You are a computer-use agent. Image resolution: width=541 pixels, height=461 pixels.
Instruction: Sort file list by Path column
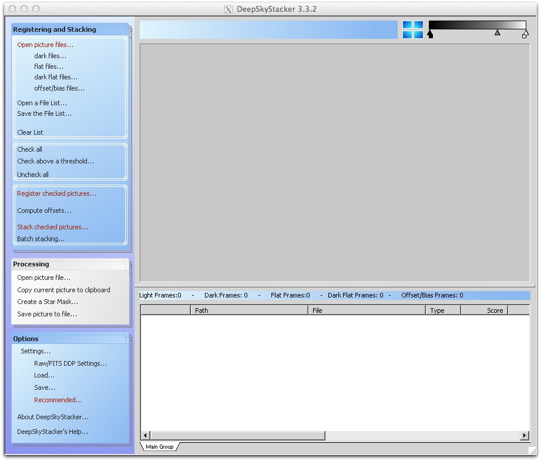(249, 310)
